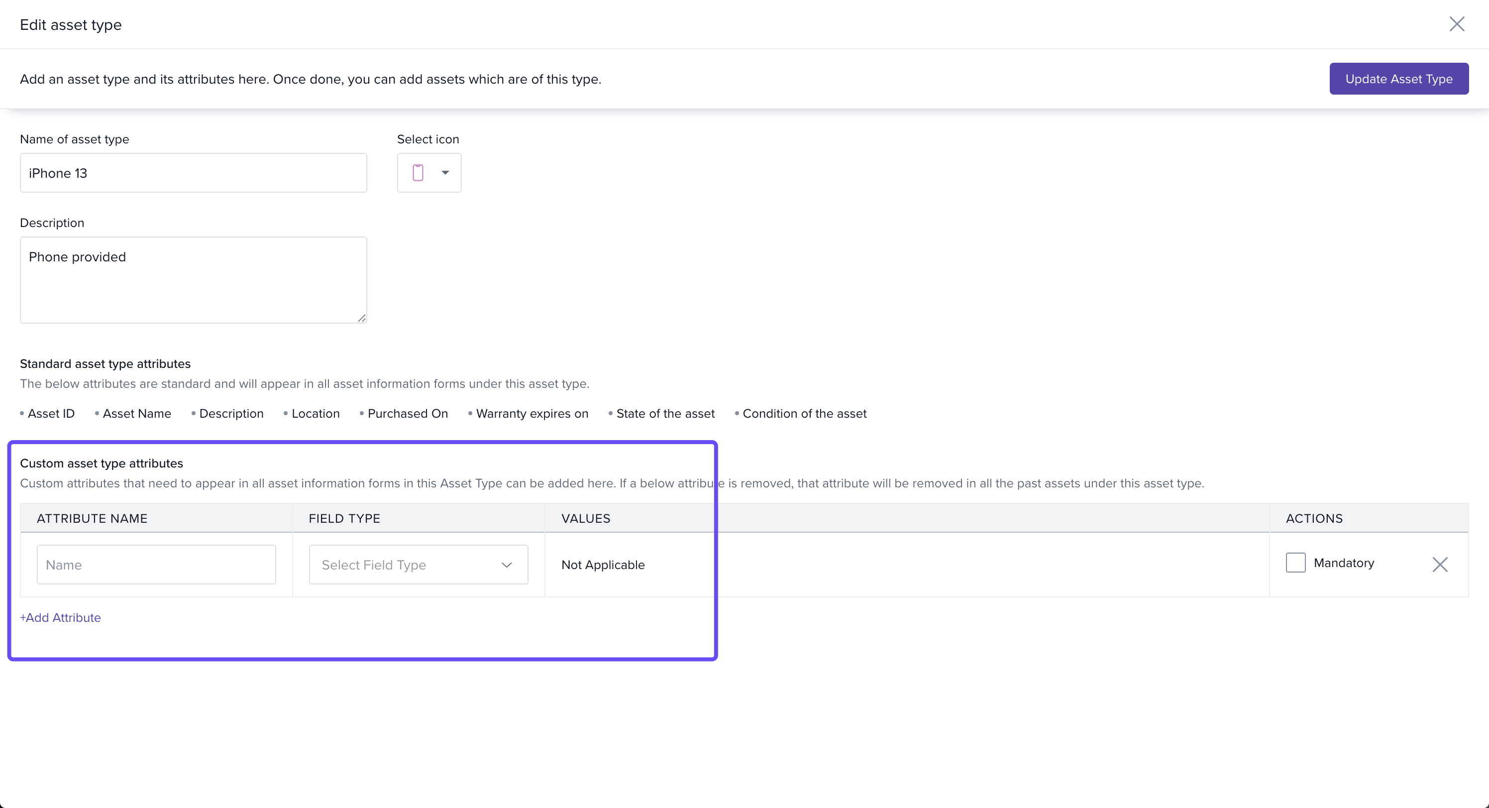Click the description box resize handle

tap(362, 318)
